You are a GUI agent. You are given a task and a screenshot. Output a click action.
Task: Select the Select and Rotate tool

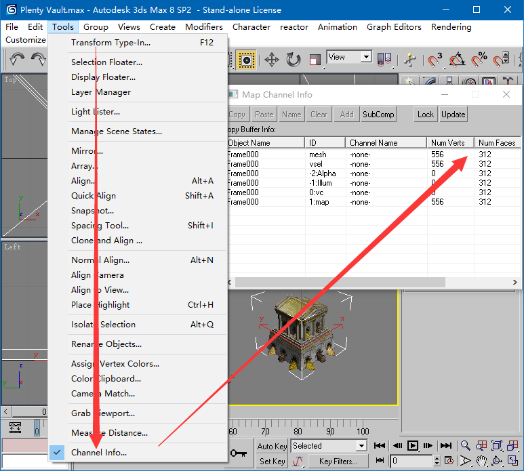(294, 60)
